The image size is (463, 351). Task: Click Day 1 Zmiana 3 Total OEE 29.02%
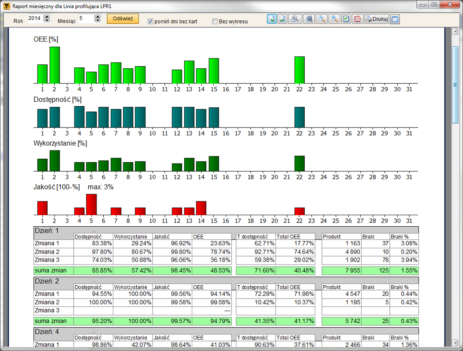295,260
